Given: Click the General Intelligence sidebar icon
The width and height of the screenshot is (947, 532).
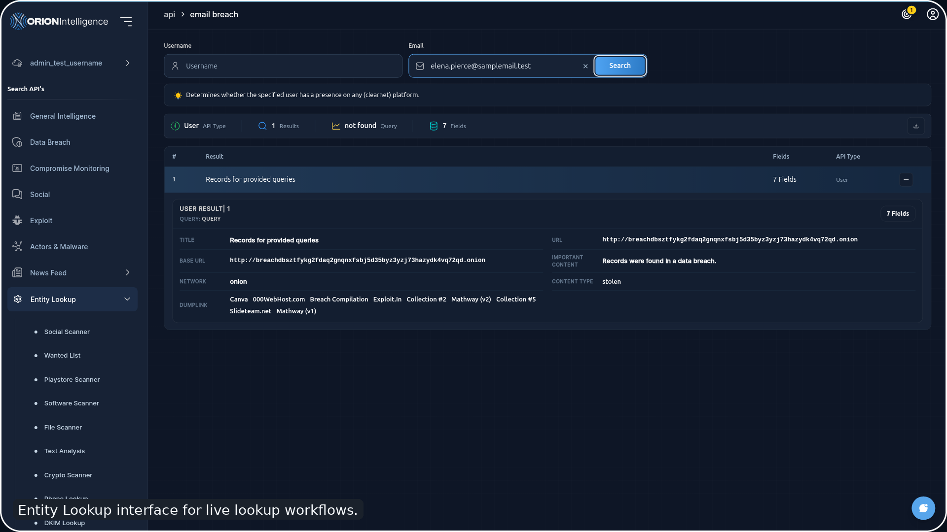Looking at the screenshot, I should pos(17,116).
